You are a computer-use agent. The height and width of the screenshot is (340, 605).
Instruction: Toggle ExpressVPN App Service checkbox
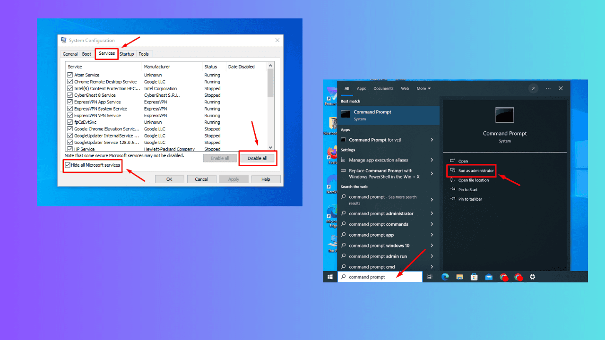point(70,102)
